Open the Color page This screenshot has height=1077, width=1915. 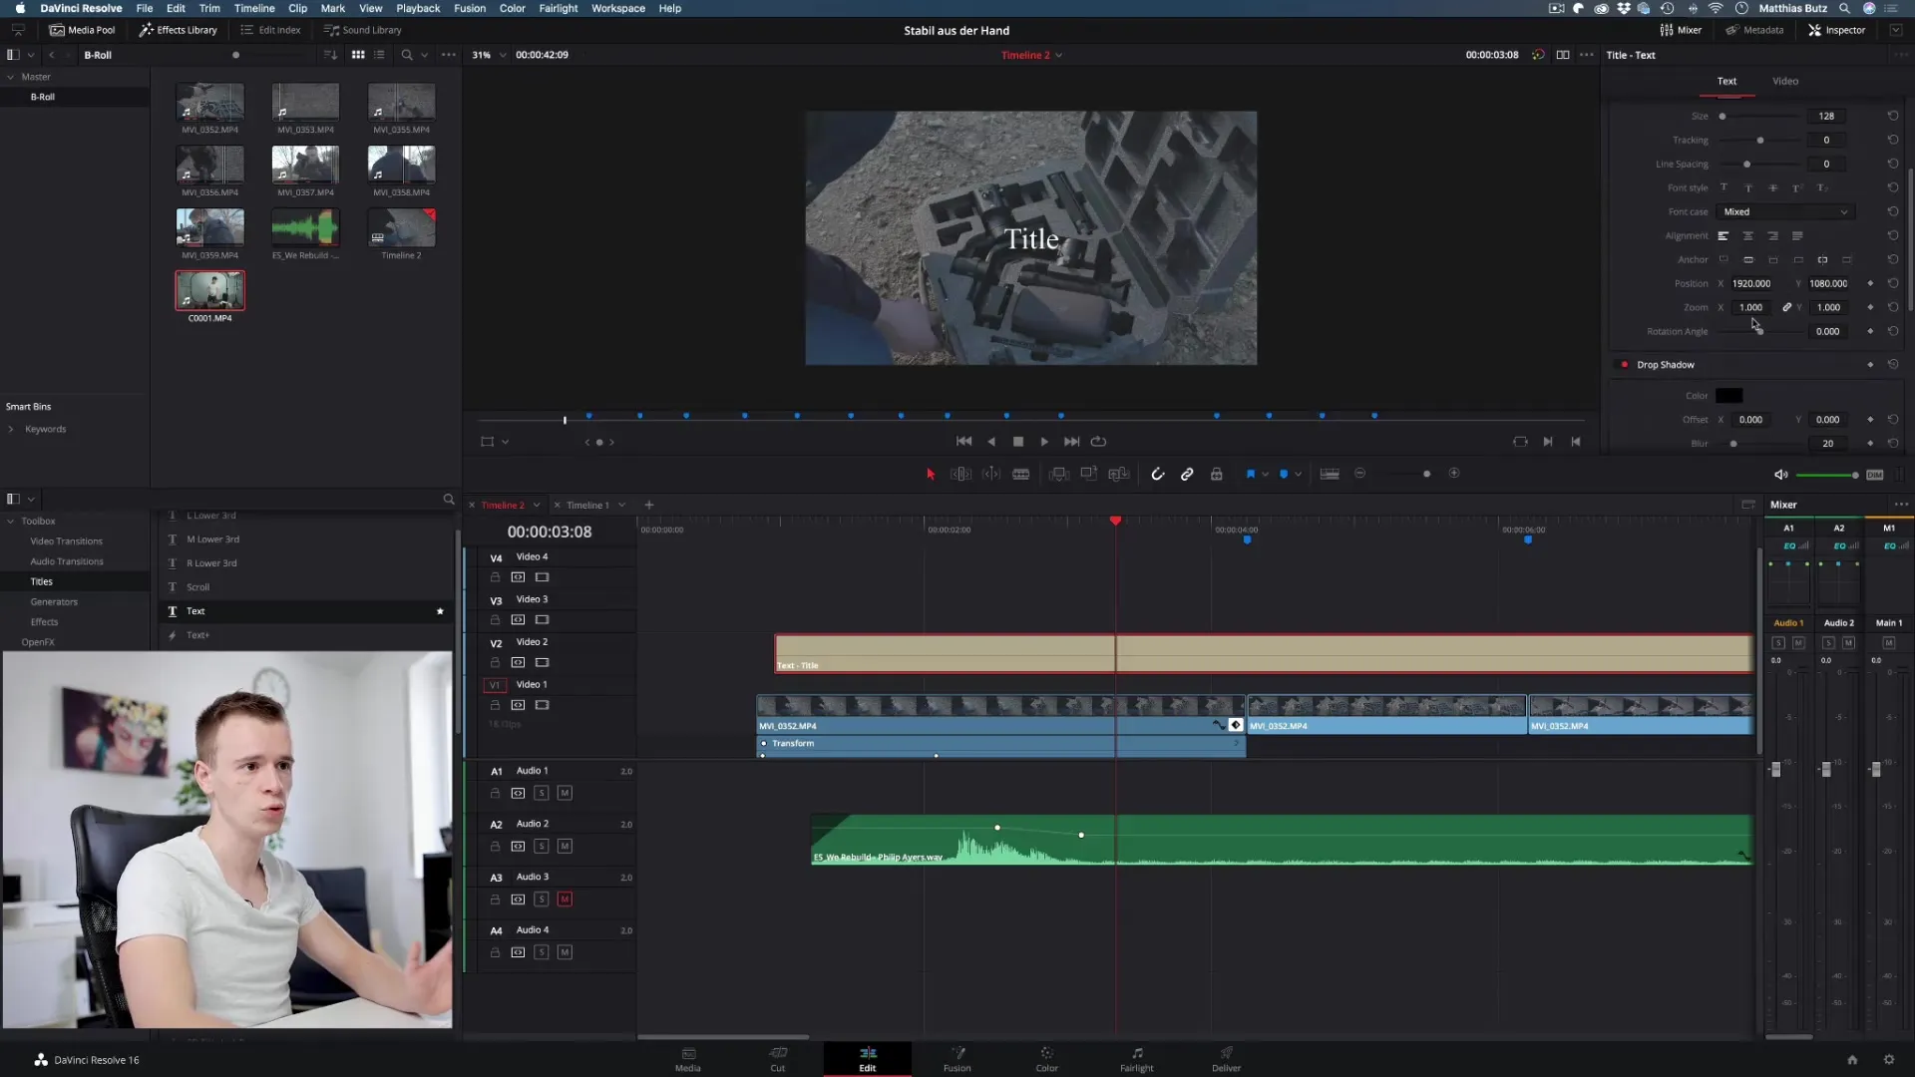click(1046, 1059)
